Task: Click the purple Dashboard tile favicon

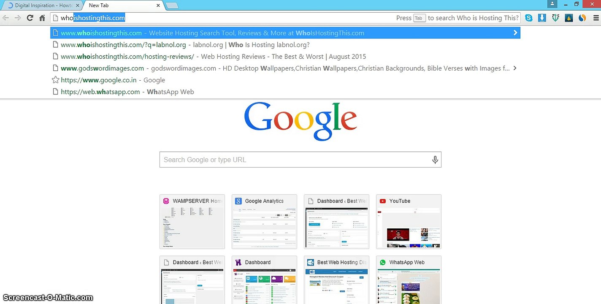Action: 238,262
